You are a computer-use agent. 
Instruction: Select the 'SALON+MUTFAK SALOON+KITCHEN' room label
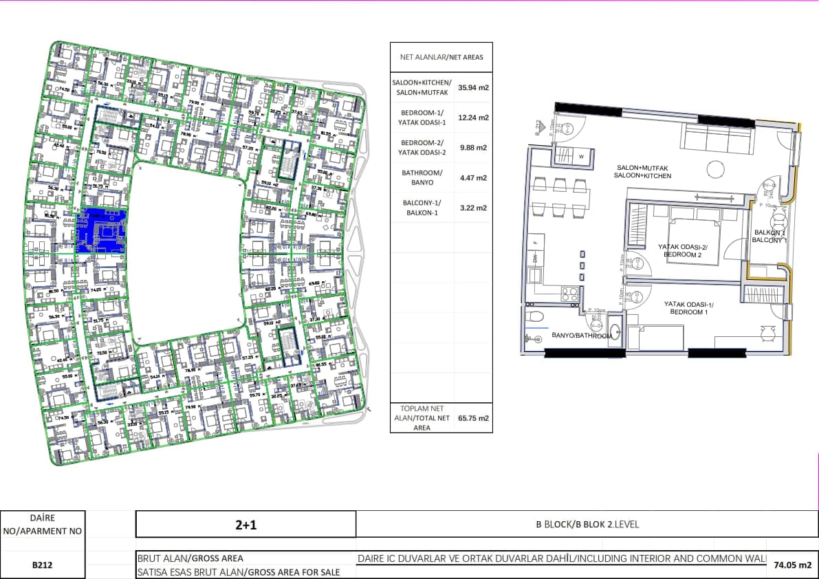(642, 172)
